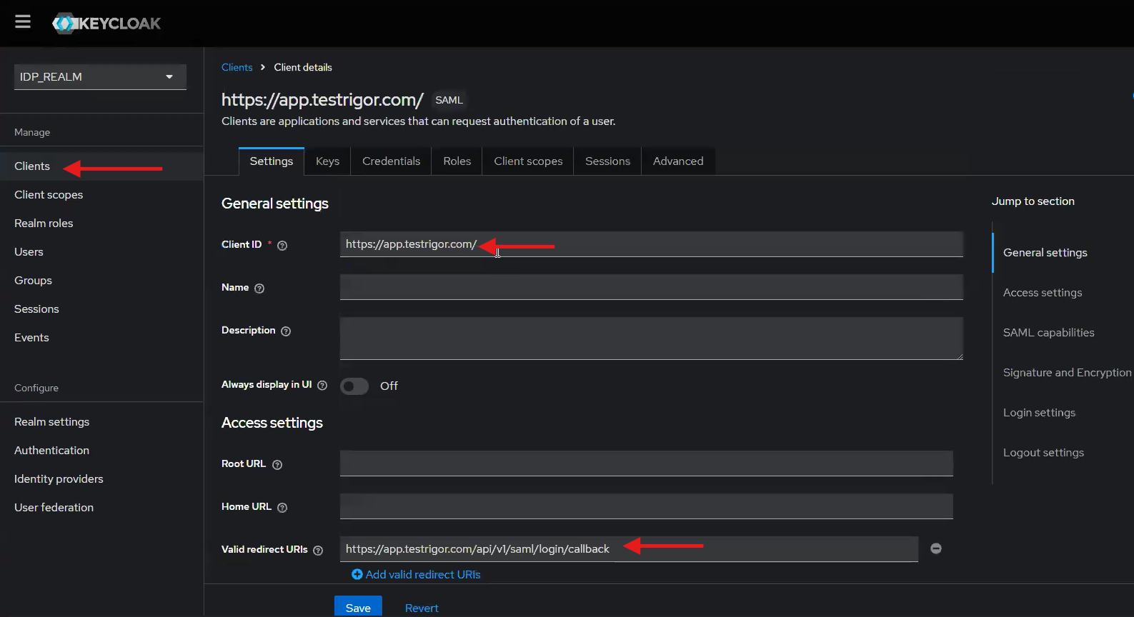Go to Authentication settings

click(101, 451)
